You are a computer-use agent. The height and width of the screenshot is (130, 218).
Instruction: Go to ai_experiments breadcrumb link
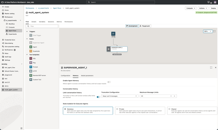click(x=43, y=8)
